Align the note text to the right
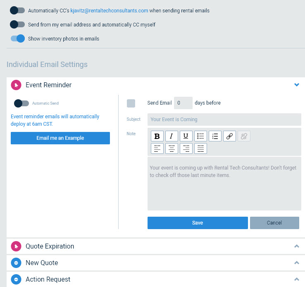305x287 pixels. [x=186, y=148]
